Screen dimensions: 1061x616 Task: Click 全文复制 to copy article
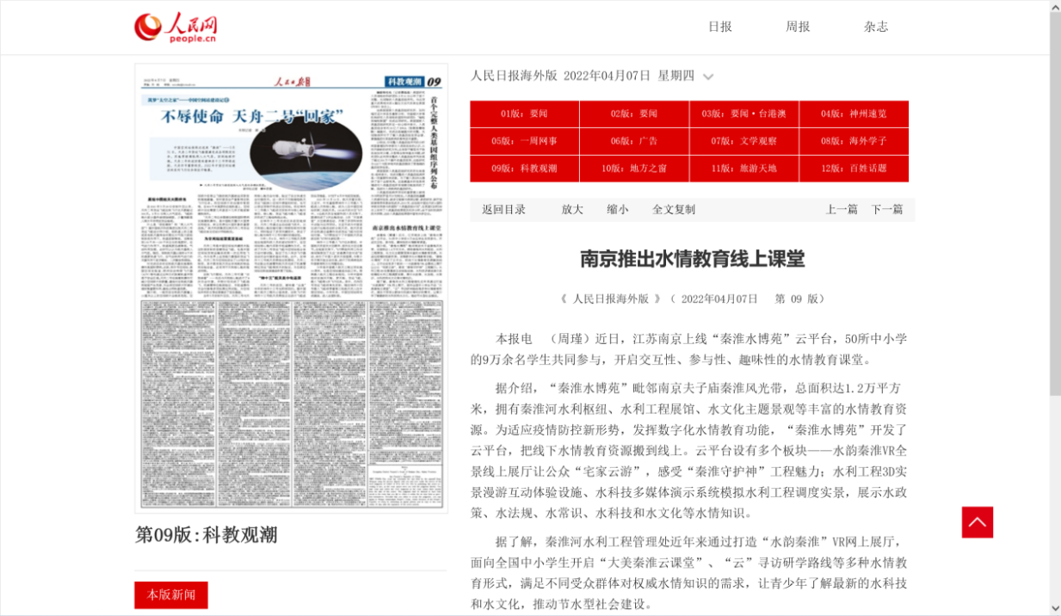click(x=674, y=210)
